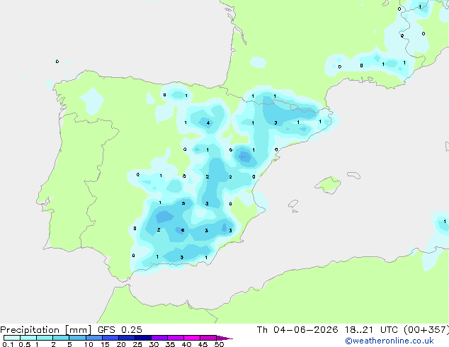Choose the 35–40 mm violet legend swatch

[175, 338]
